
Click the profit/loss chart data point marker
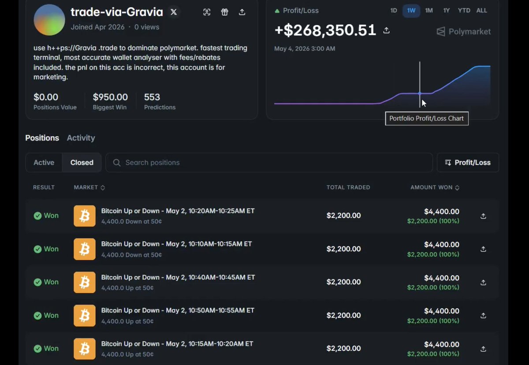420,93
